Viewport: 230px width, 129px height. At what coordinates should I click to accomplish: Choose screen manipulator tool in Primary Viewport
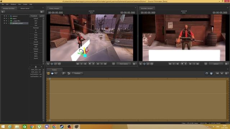click(x=59, y=64)
